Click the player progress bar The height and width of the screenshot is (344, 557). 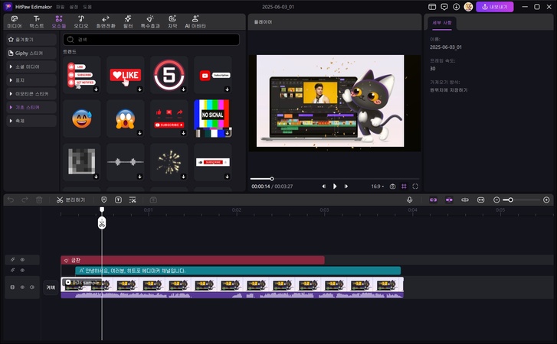pyautogui.click(x=335, y=179)
